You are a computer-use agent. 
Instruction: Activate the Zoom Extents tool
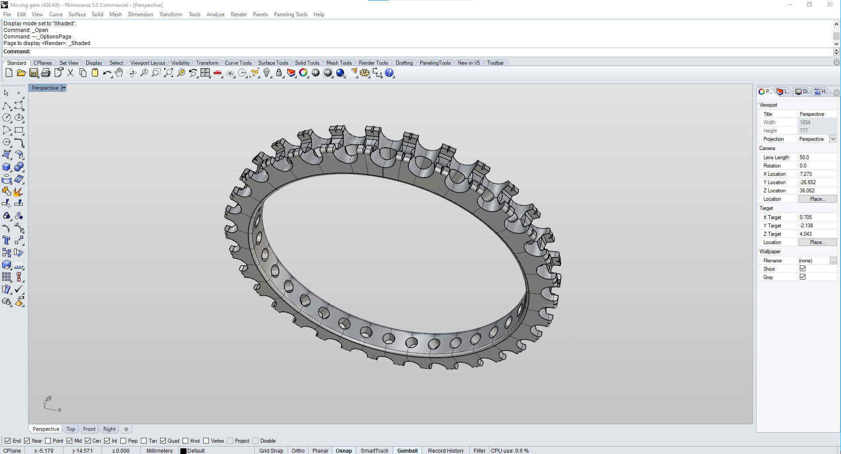click(x=168, y=73)
